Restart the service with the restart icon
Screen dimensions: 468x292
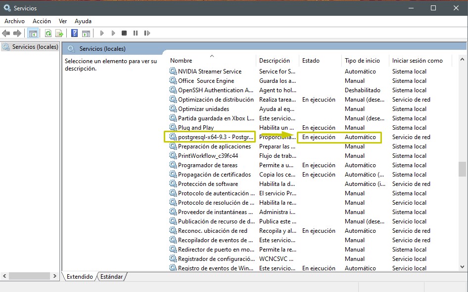coord(147,33)
